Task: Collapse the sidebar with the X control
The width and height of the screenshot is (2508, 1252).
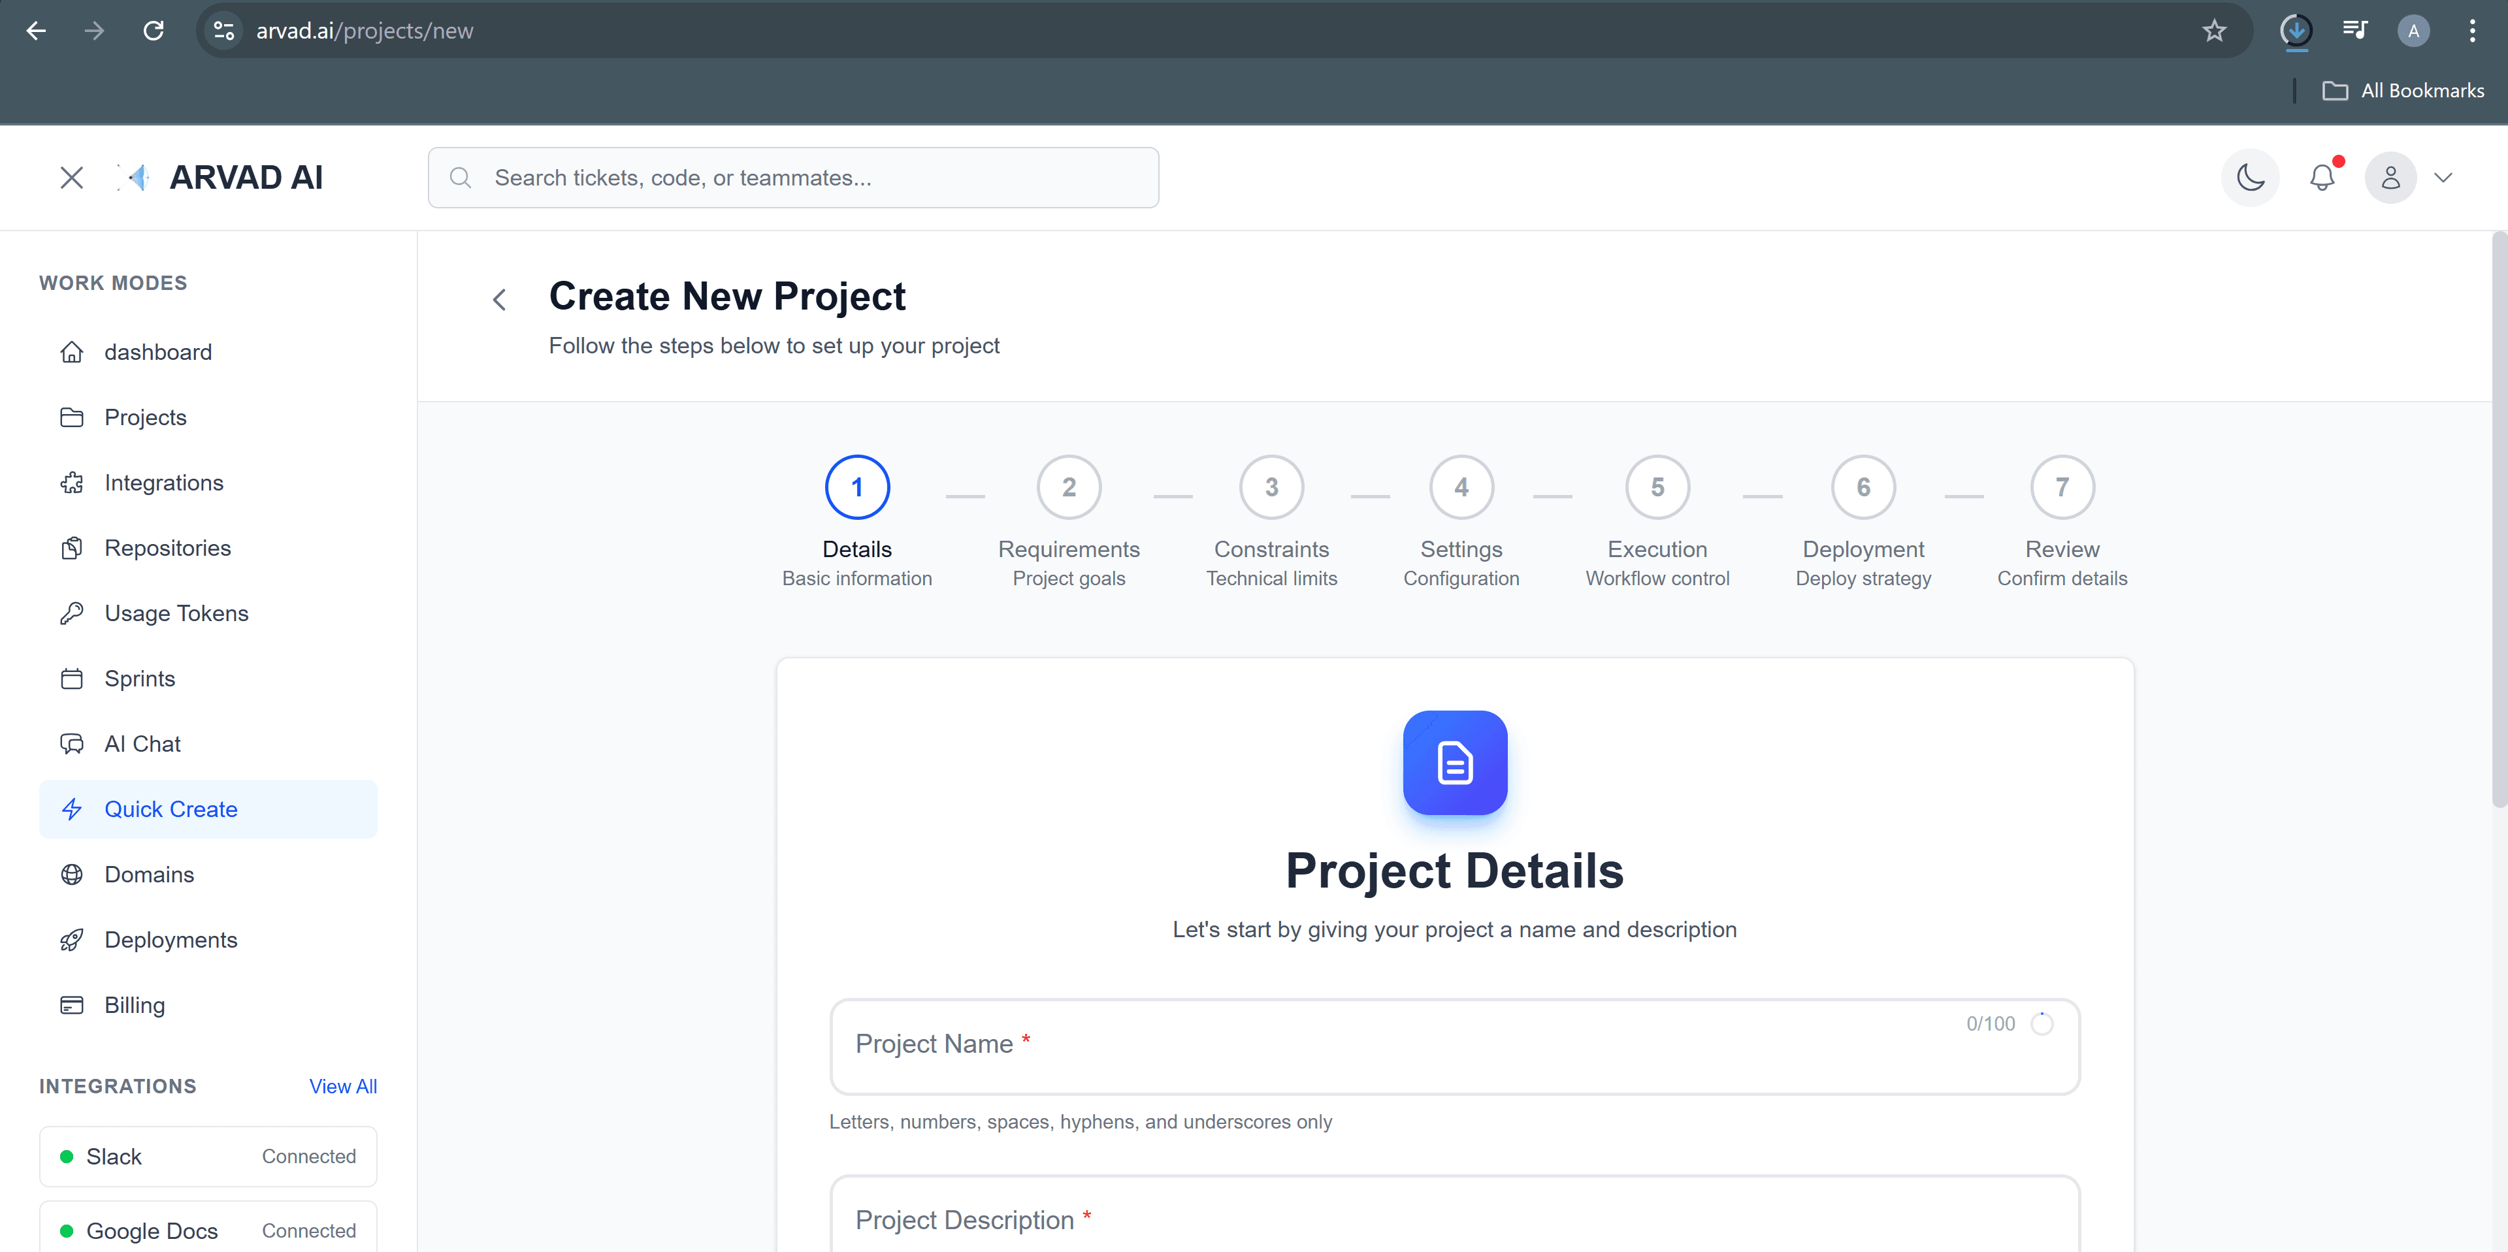Action: pyautogui.click(x=72, y=177)
